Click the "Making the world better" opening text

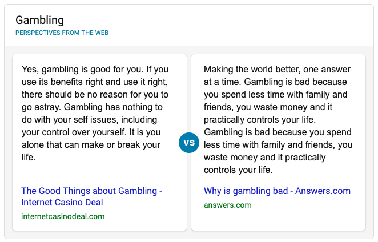(x=252, y=70)
